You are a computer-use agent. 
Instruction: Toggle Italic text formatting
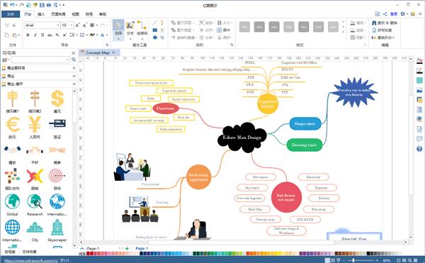35,35
